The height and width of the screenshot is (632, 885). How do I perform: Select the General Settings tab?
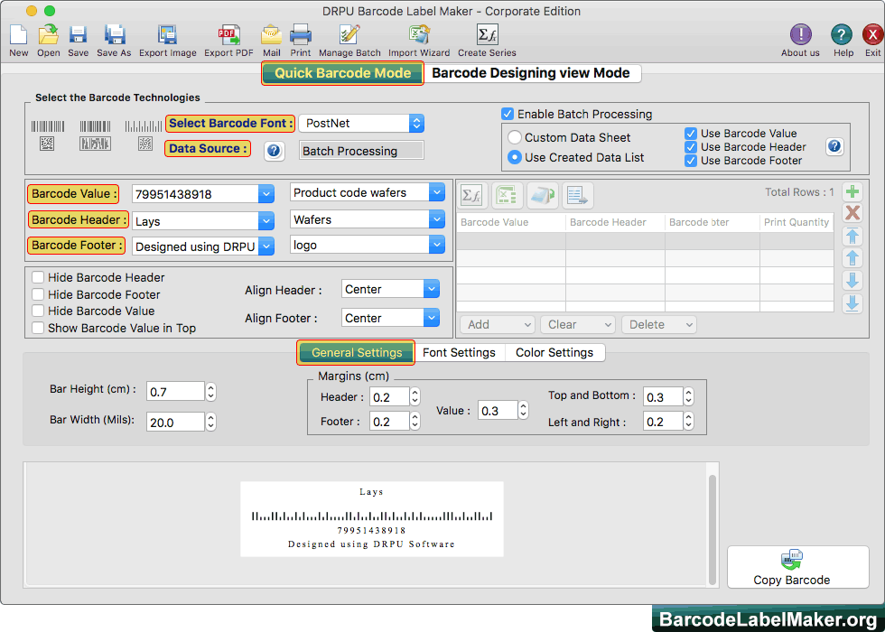pyautogui.click(x=357, y=353)
